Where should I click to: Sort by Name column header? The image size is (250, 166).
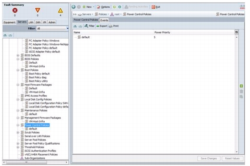(x=77, y=33)
